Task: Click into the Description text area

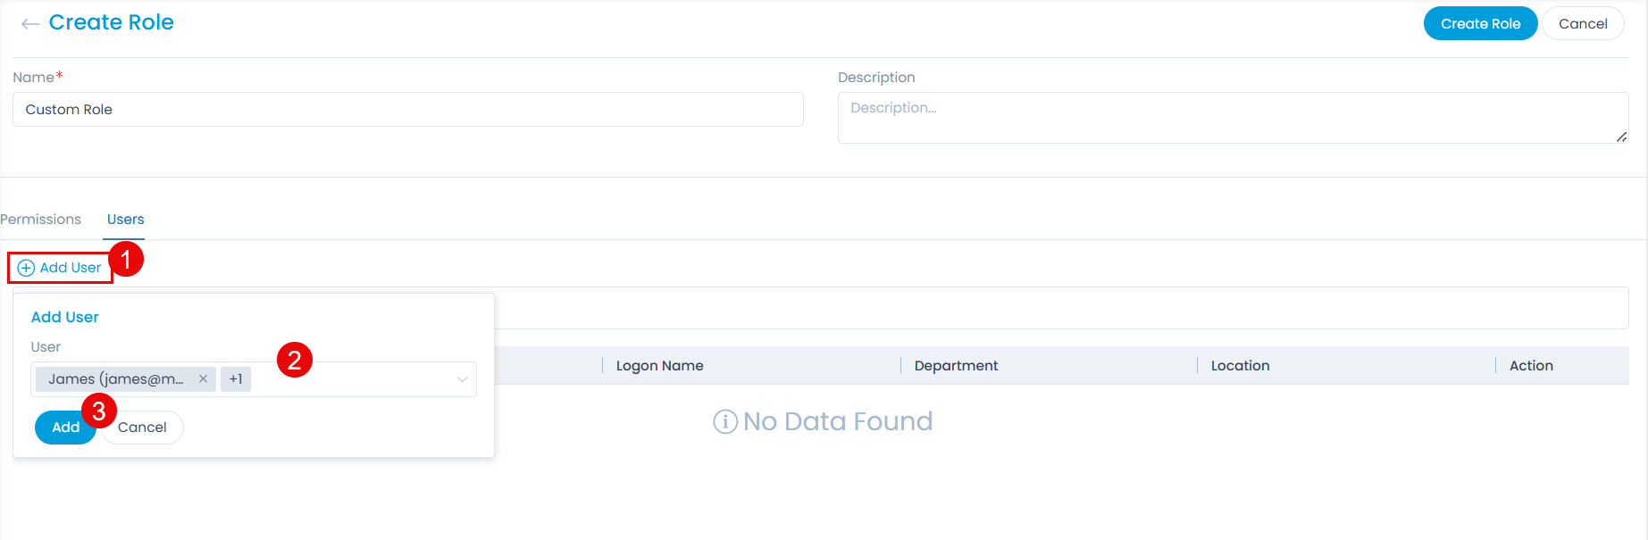Action: click(x=1232, y=117)
